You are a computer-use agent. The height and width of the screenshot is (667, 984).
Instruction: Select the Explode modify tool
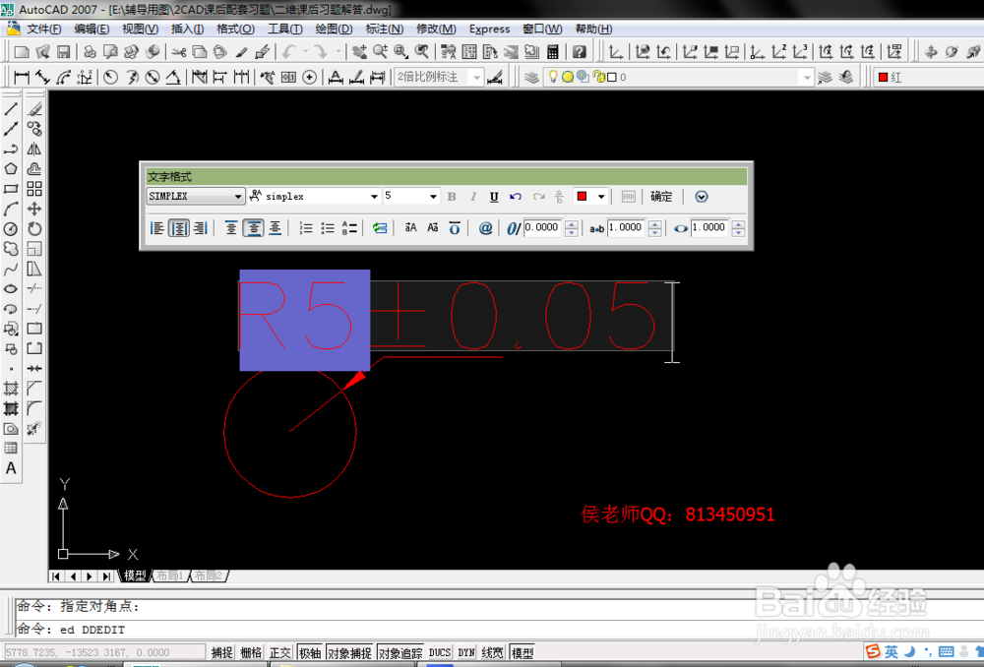[x=34, y=429]
